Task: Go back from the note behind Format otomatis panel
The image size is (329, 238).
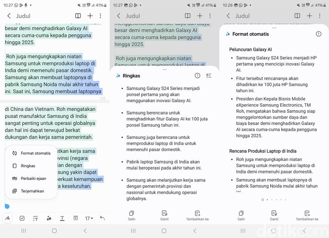Action: coord(228,16)
